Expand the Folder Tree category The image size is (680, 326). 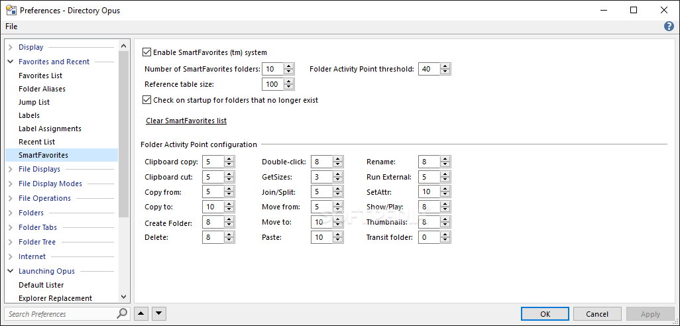[x=11, y=242]
